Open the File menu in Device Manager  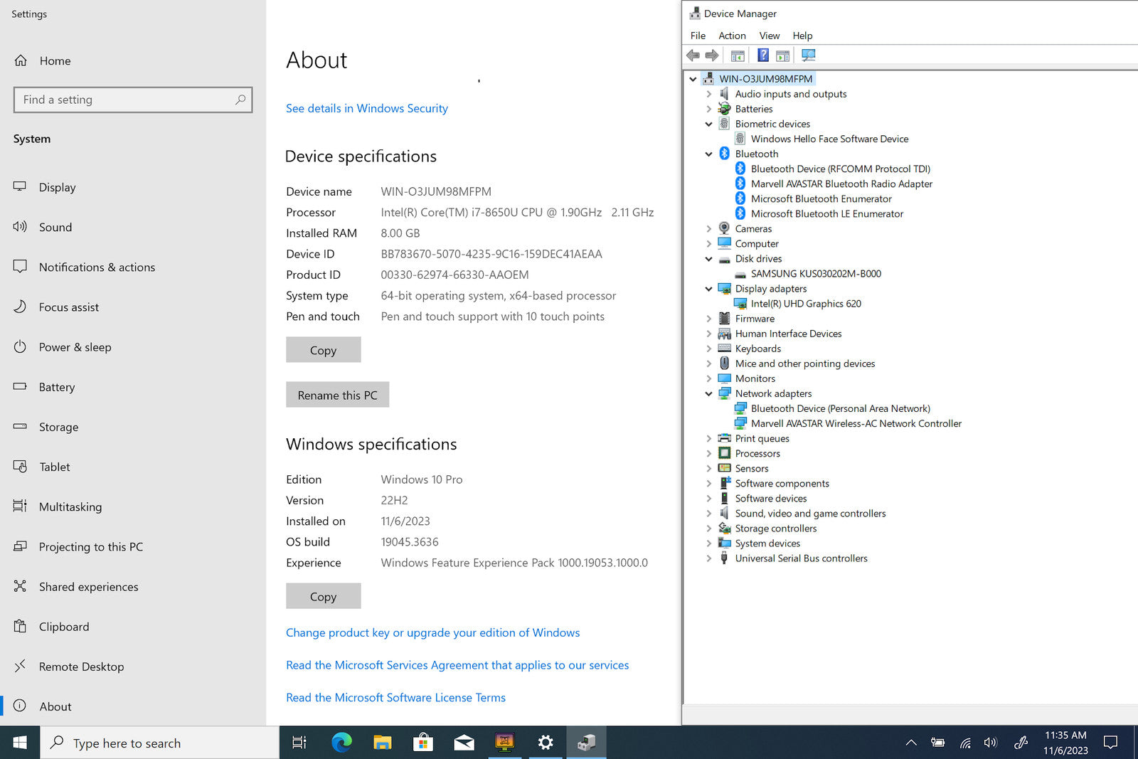[x=698, y=36]
